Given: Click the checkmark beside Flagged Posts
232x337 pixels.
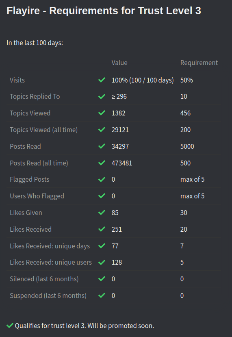Looking at the screenshot, I should coord(102,179).
